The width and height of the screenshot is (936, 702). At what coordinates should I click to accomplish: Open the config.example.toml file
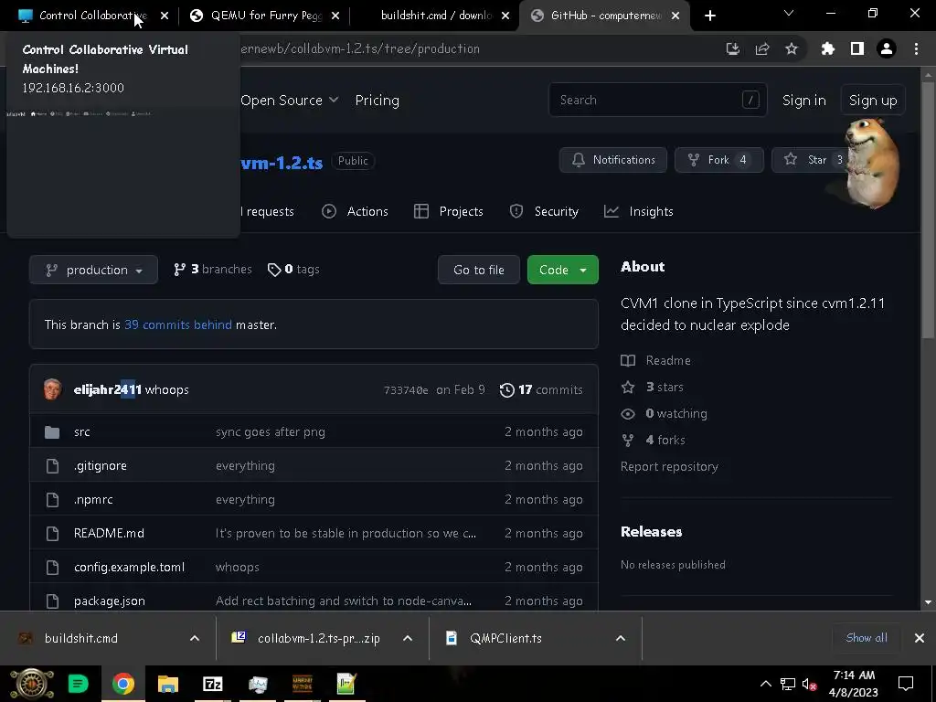(x=129, y=567)
